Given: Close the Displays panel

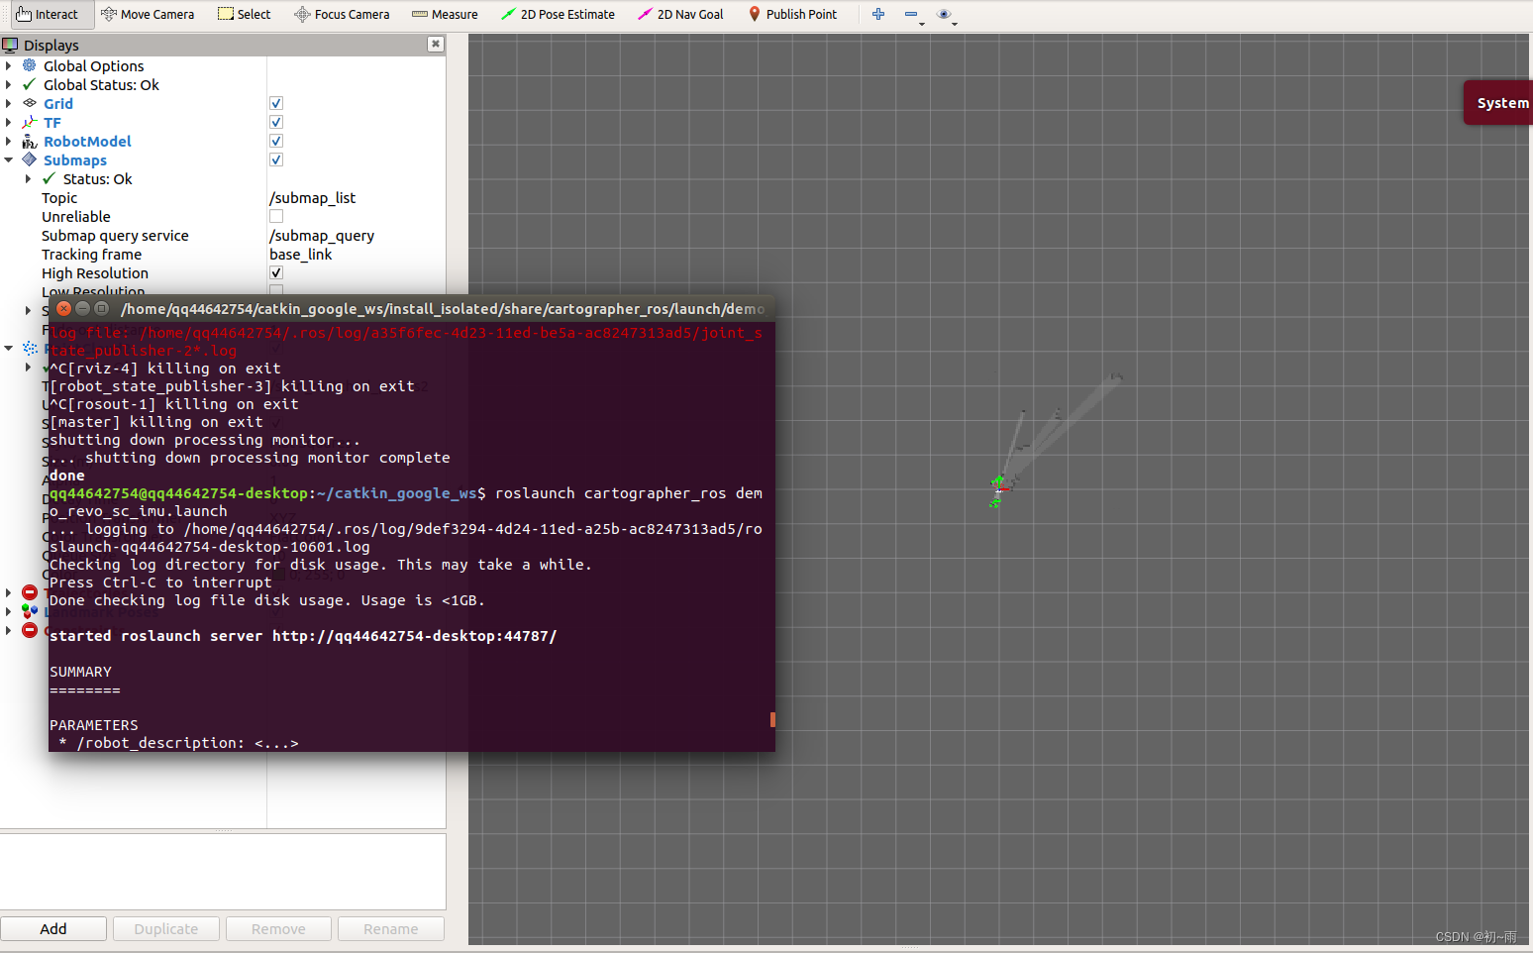Looking at the screenshot, I should click(x=436, y=44).
